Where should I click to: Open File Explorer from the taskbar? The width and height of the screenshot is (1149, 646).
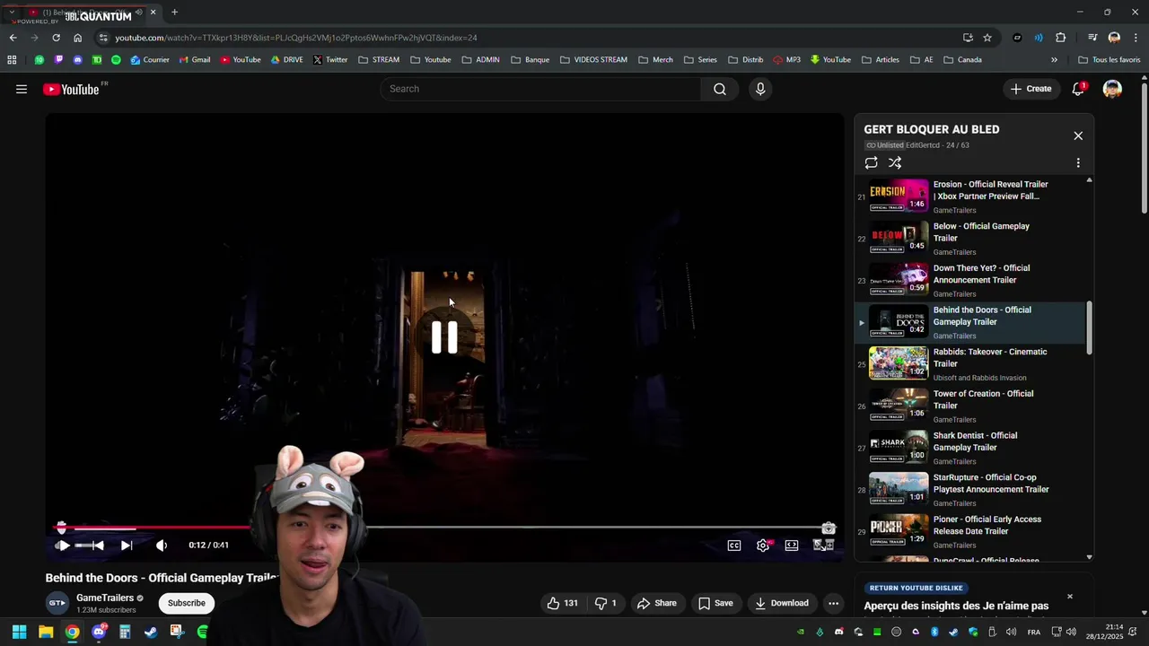point(46,632)
